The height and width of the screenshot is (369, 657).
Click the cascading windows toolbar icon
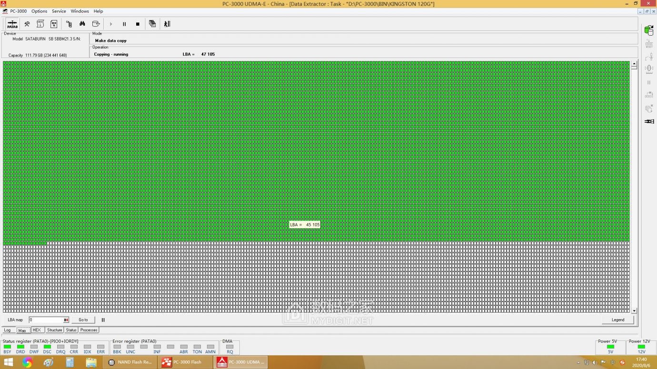[152, 24]
